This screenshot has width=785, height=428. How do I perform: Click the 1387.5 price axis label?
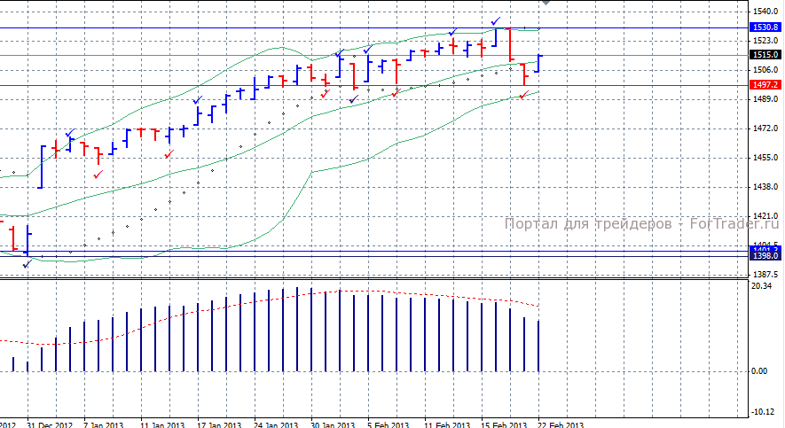(766, 275)
